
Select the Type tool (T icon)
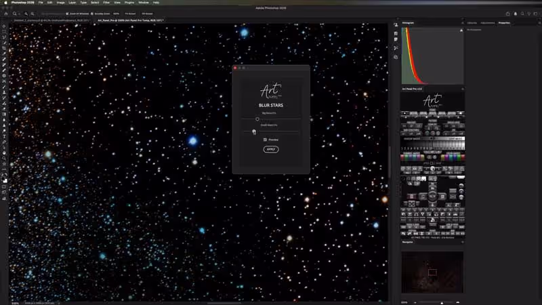click(4, 136)
